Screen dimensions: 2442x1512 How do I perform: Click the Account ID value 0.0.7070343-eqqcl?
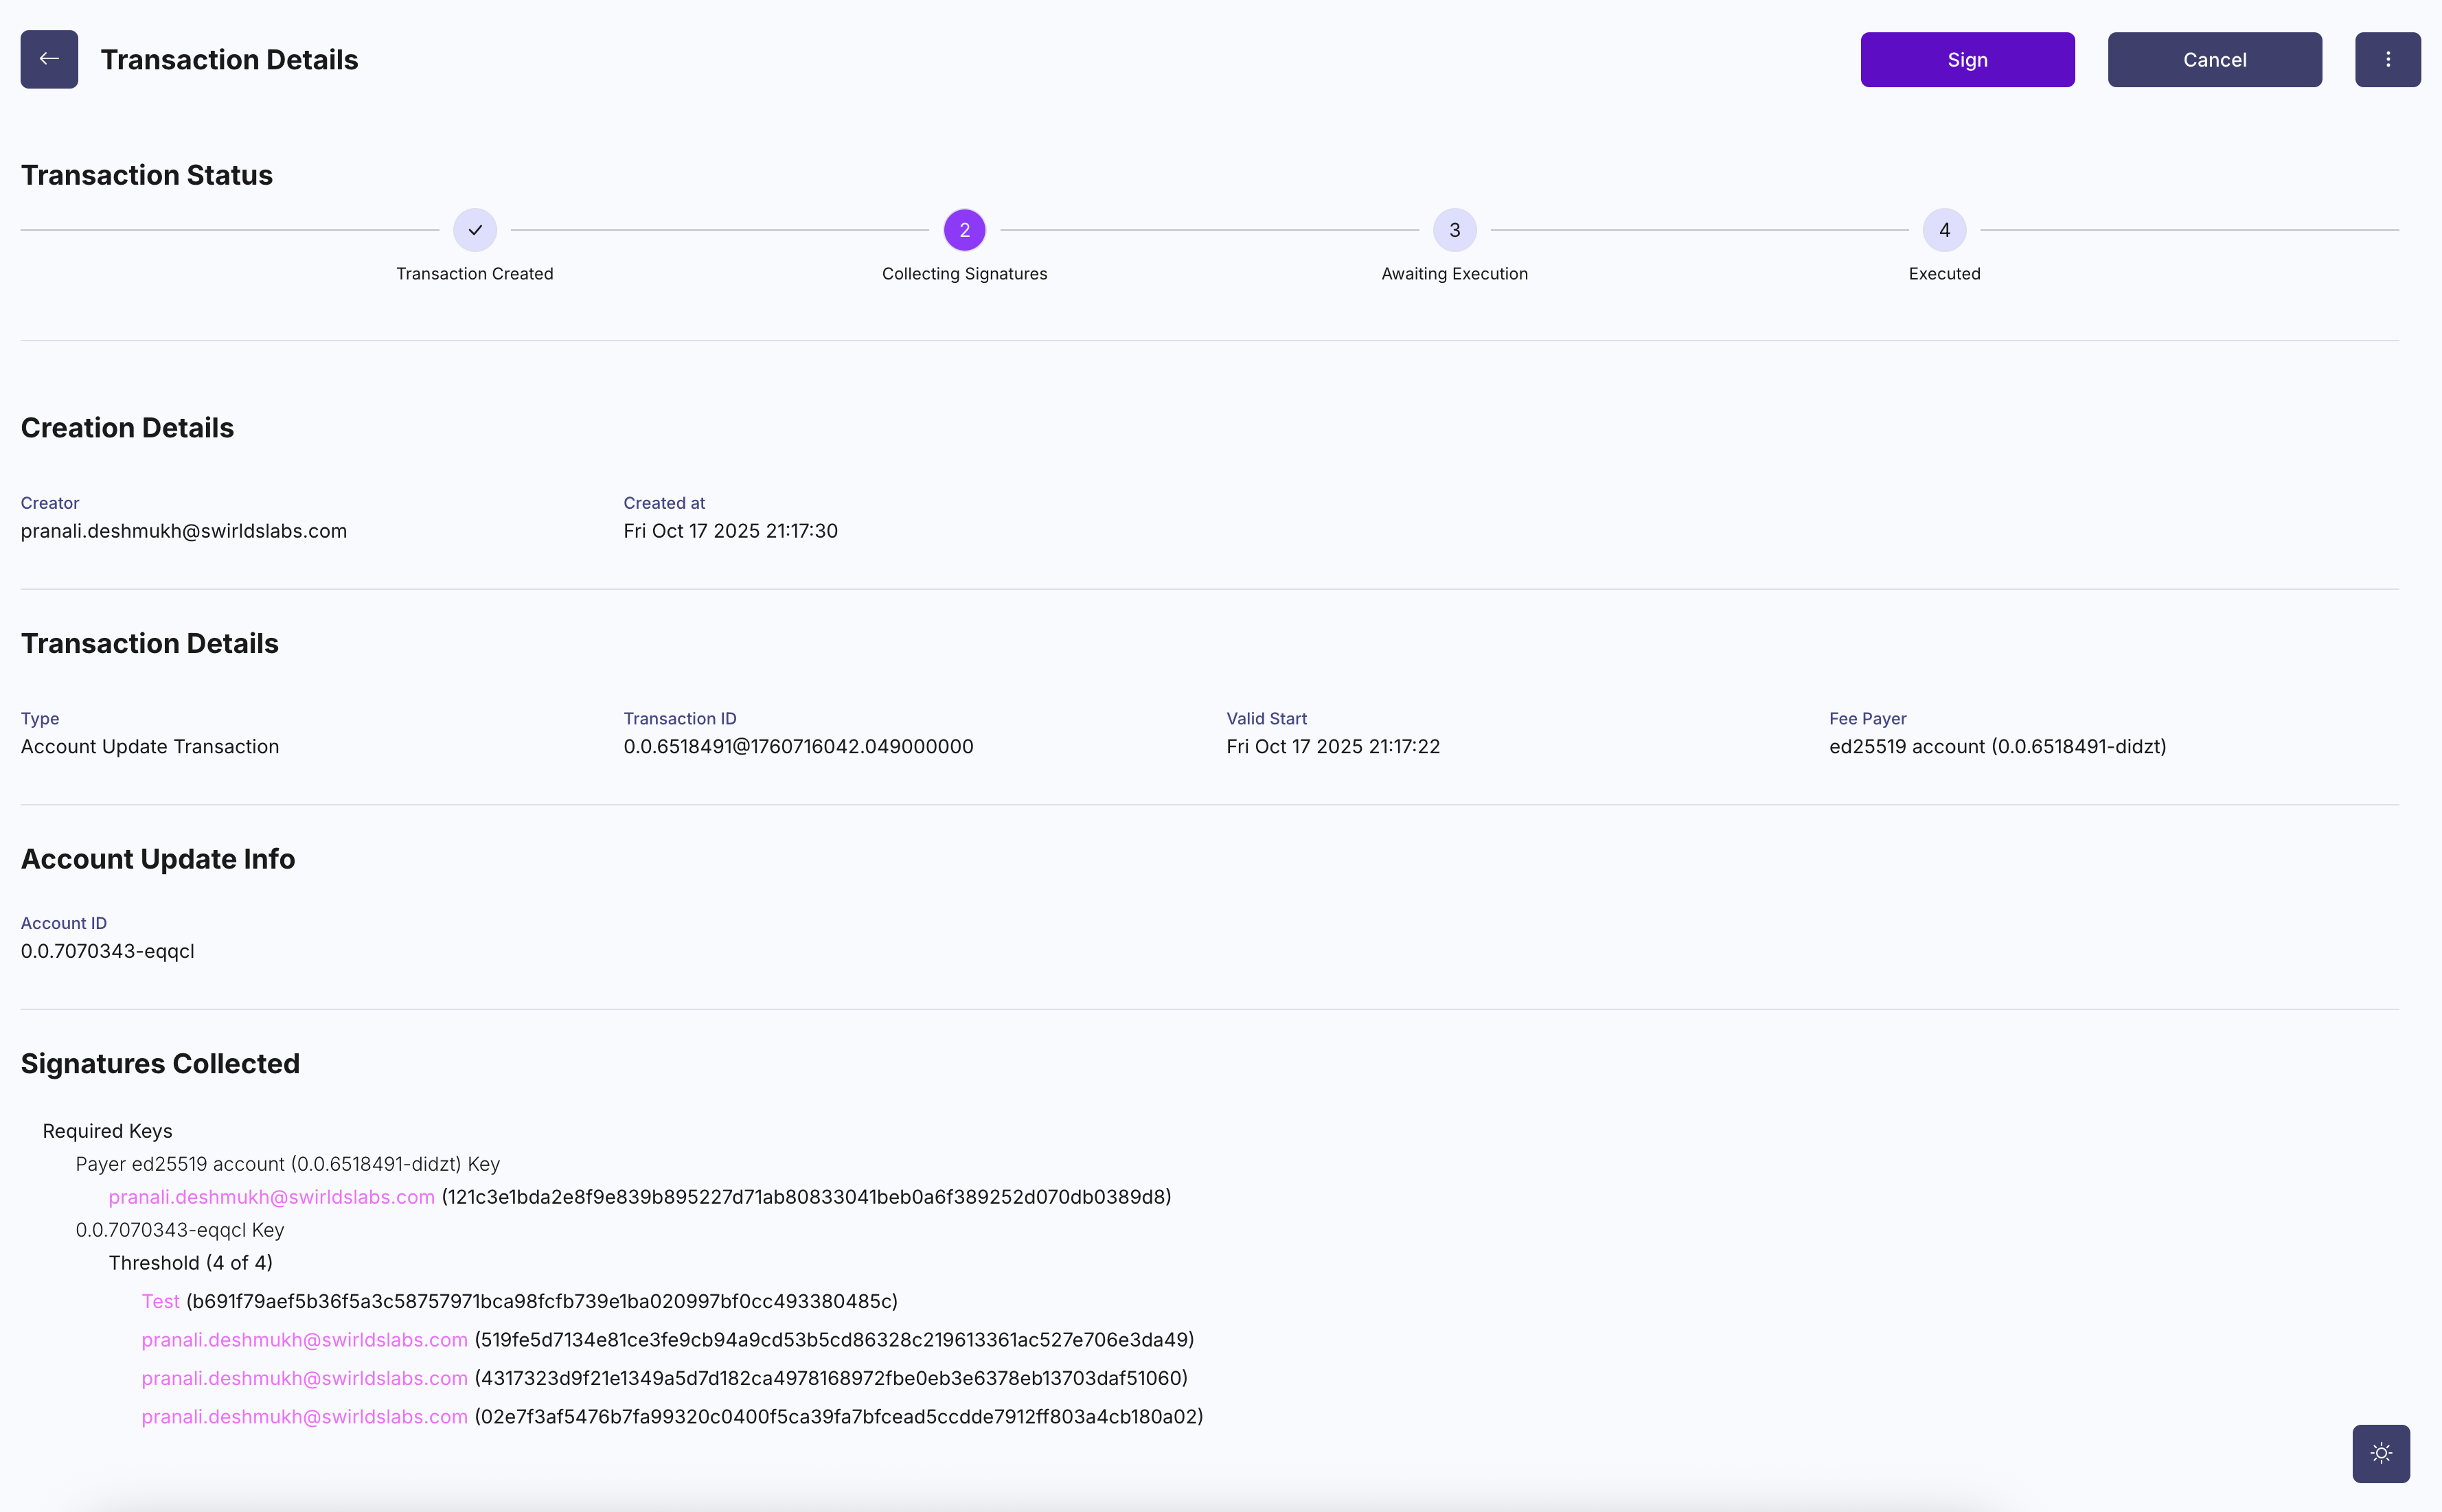coord(108,951)
